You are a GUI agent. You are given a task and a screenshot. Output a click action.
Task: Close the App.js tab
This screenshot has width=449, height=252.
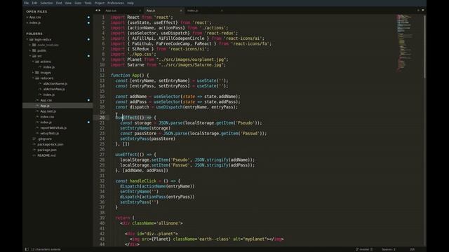[x=181, y=10]
